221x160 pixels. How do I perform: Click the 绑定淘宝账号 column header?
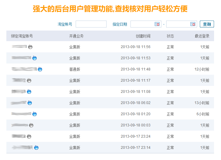click(x=22, y=36)
